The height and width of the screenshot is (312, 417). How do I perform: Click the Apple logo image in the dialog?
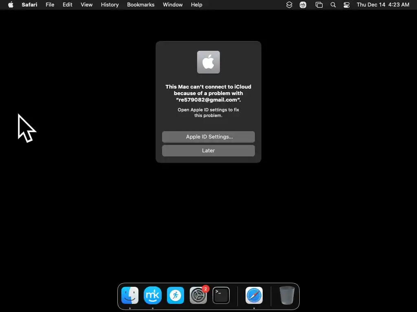(x=208, y=62)
